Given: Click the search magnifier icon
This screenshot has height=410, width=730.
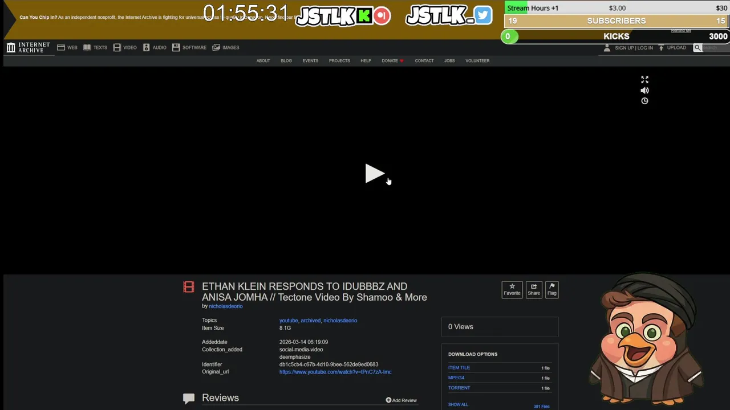Looking at the screenshot, I should 697,48.
